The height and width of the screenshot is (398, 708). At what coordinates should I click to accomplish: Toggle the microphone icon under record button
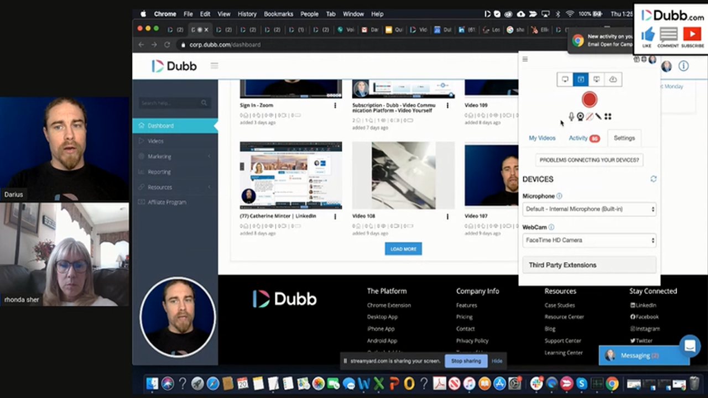[571, 117]
